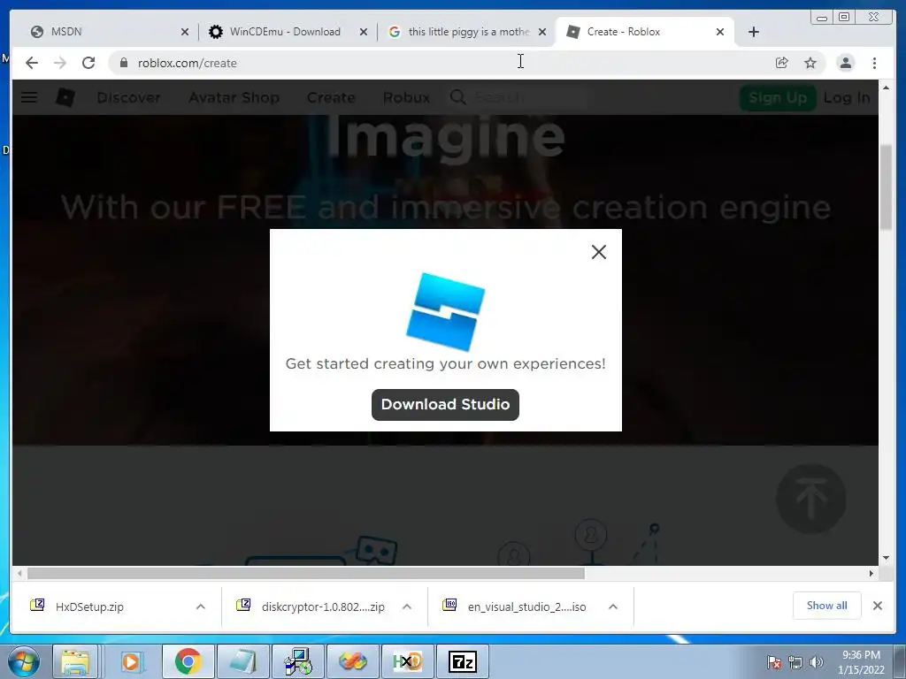Open HxD hex editor from taskbar
This screenshot has height=679, width=906.
(x=407, y=661)
